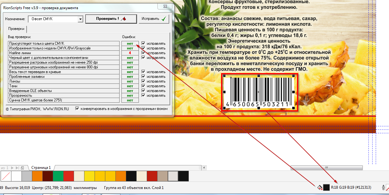Open the Назначение dropdown arrow
389x195 pixels.
80,19
